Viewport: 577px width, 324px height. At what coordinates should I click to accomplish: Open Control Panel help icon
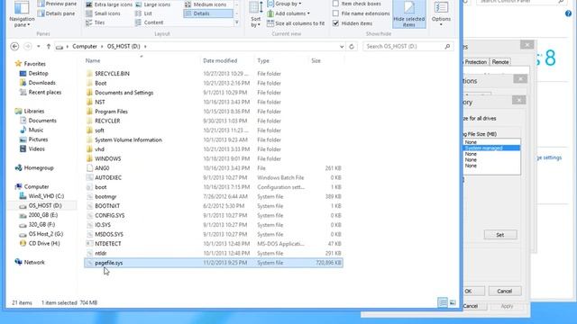pos(568,13)
